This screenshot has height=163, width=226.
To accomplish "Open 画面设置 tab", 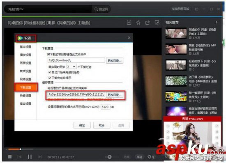I will click(x=25, y=63).
